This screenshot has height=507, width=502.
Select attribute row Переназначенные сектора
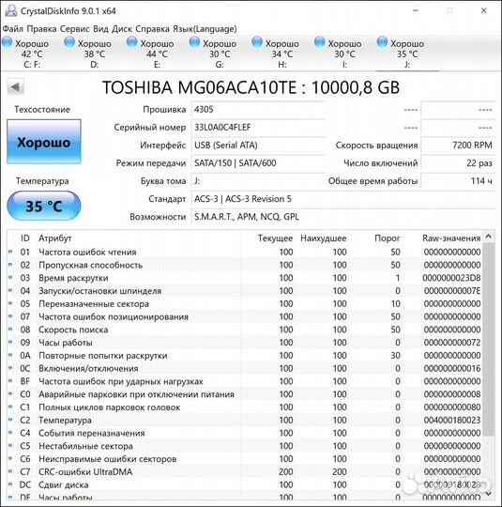click(245, 303)
